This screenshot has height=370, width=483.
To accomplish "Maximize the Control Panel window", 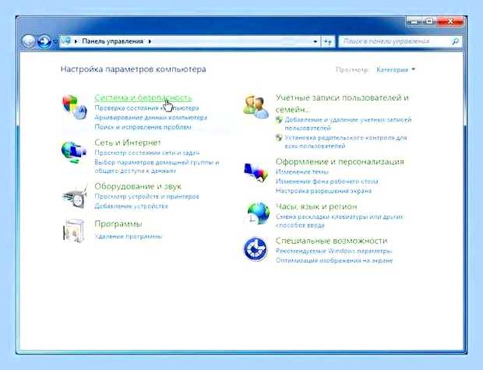I will [429, 22].
